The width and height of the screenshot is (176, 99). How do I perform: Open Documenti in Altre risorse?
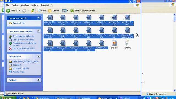pos(17,65)
